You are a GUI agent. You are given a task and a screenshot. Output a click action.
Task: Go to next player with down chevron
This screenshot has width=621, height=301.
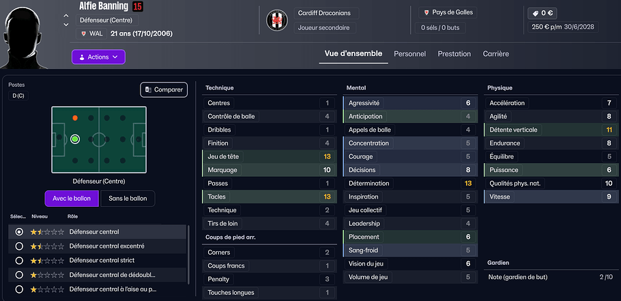[x=66, y=25]
